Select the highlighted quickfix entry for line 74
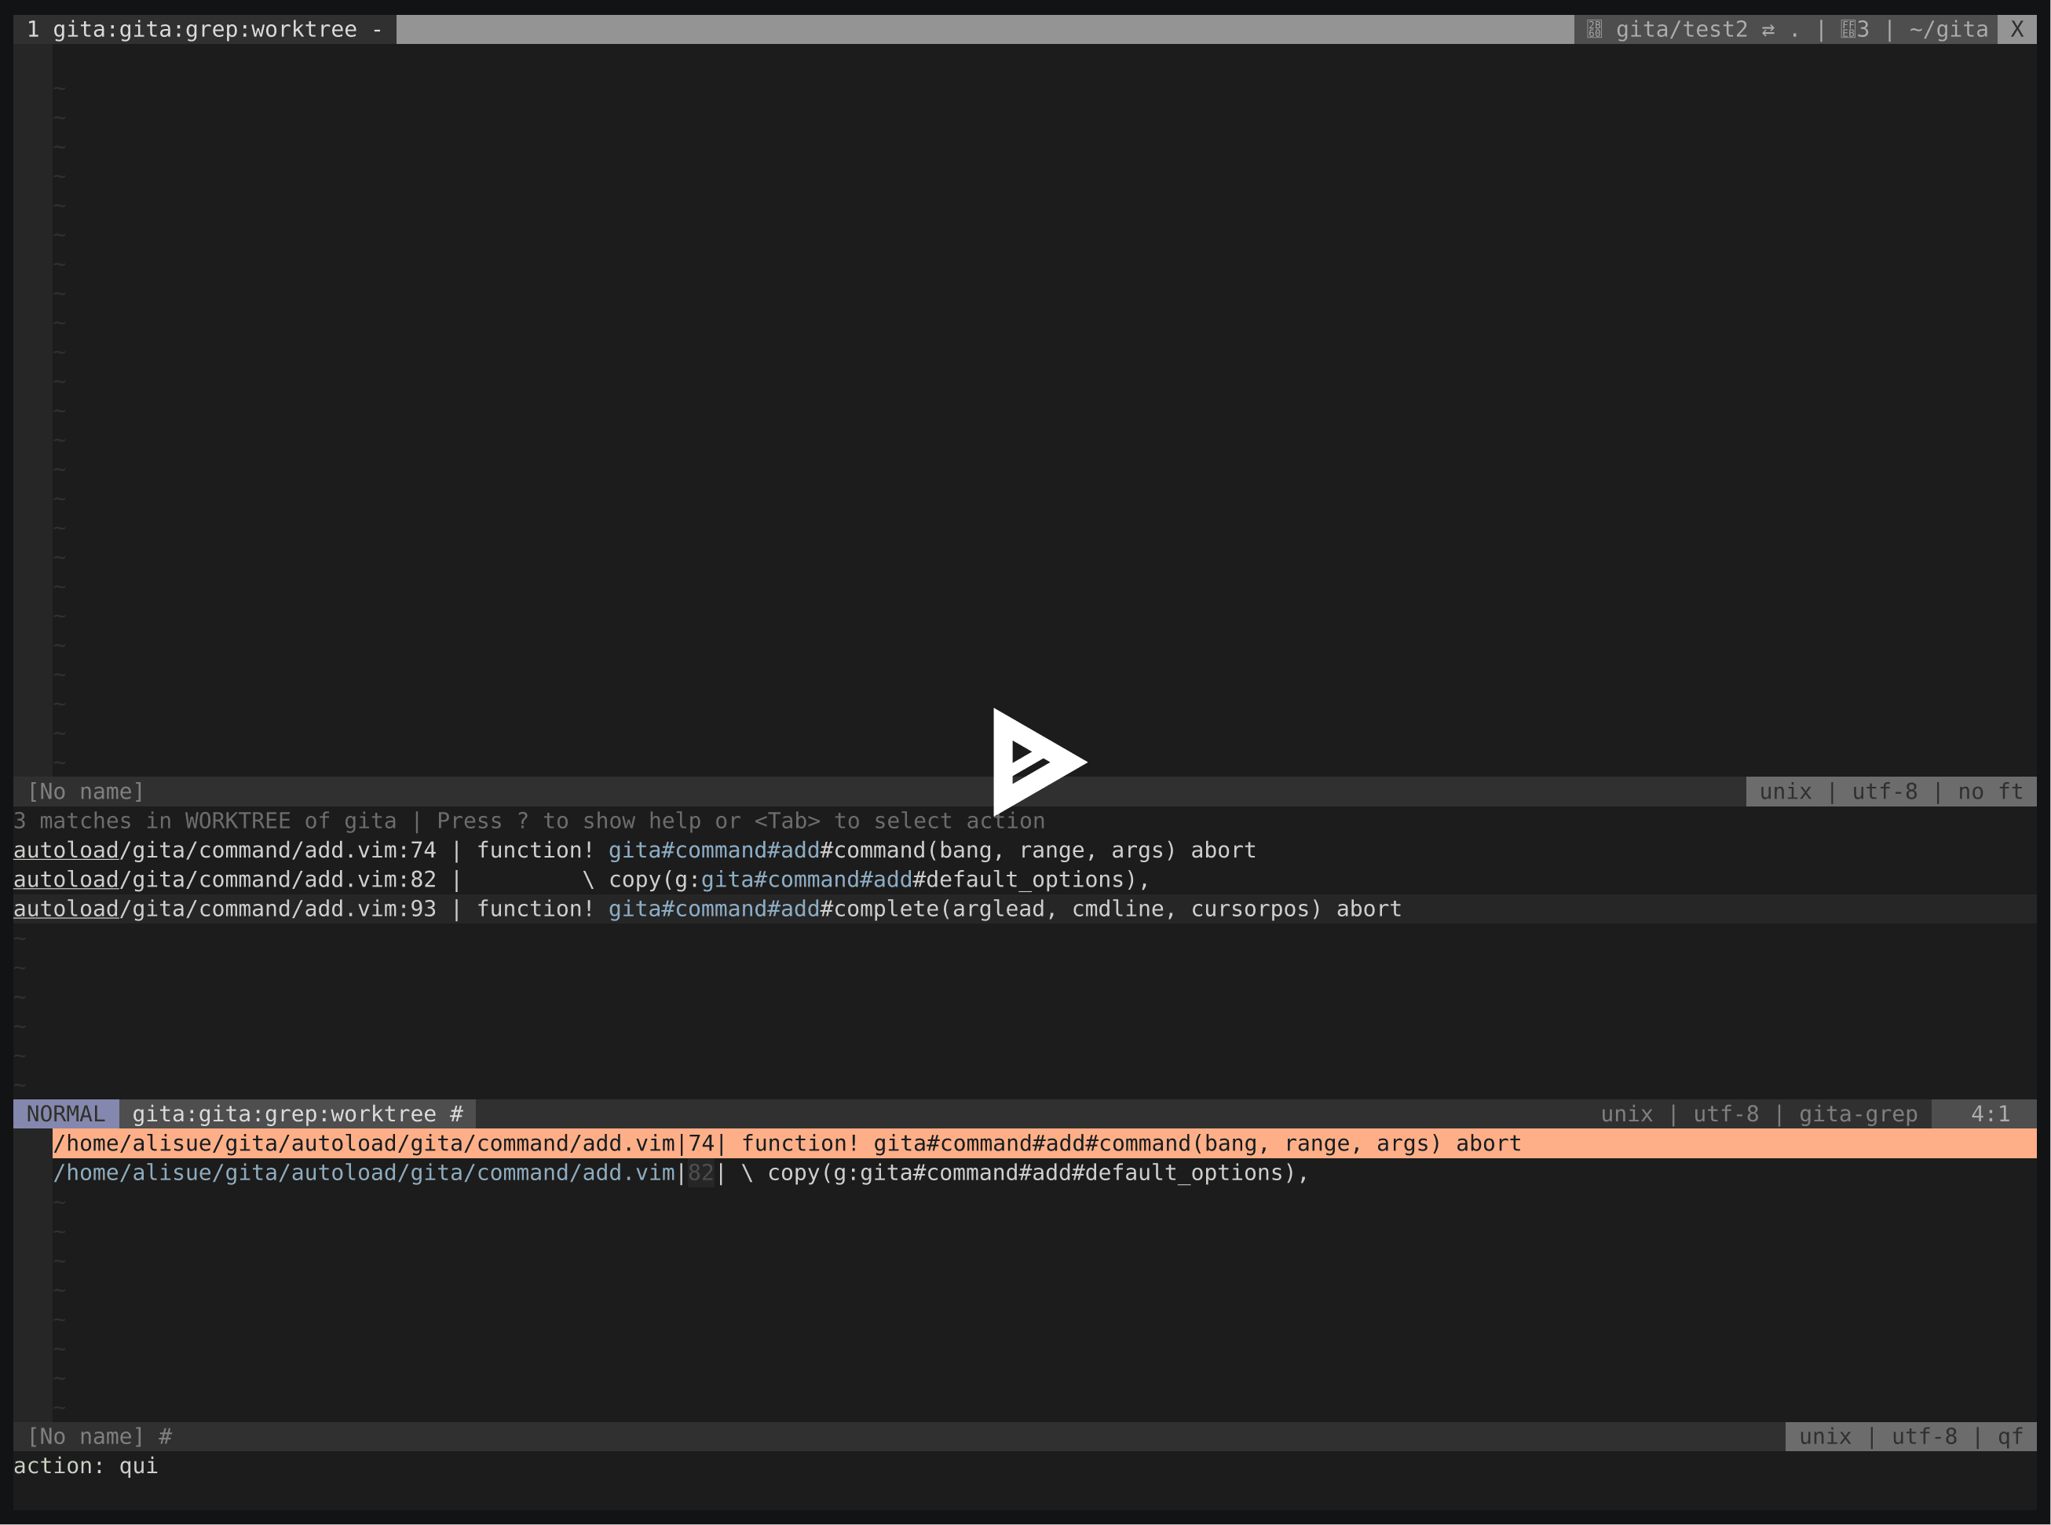 1044,1143
